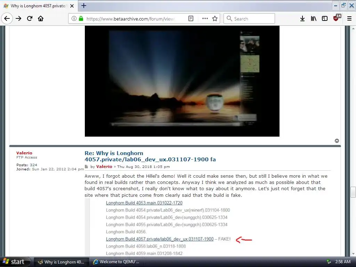The height and width of the screenshot is (267, 356).
Task: Reload the current page
Action: (30, 18)
